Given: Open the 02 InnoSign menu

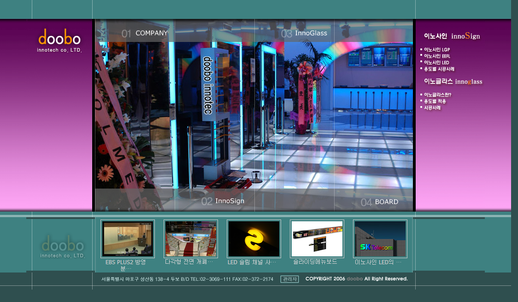Looking at the screenshot, I should tap(223, 201).
